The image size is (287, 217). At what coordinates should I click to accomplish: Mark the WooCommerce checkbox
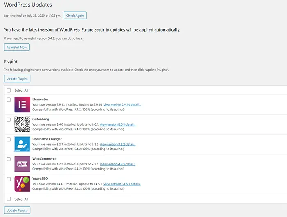pyautogui.click(x=9, y=159)
